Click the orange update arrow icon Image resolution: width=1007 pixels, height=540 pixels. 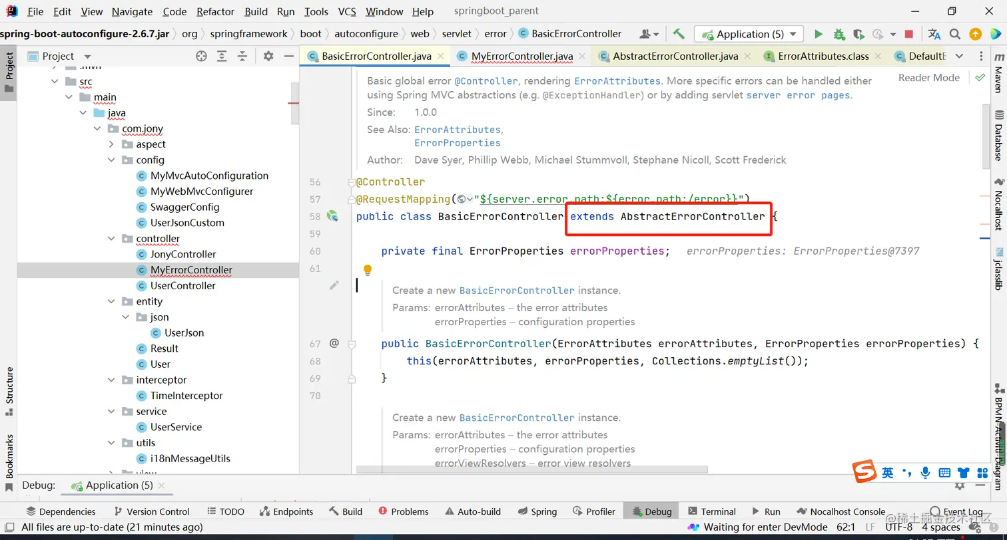click(975, 34)
